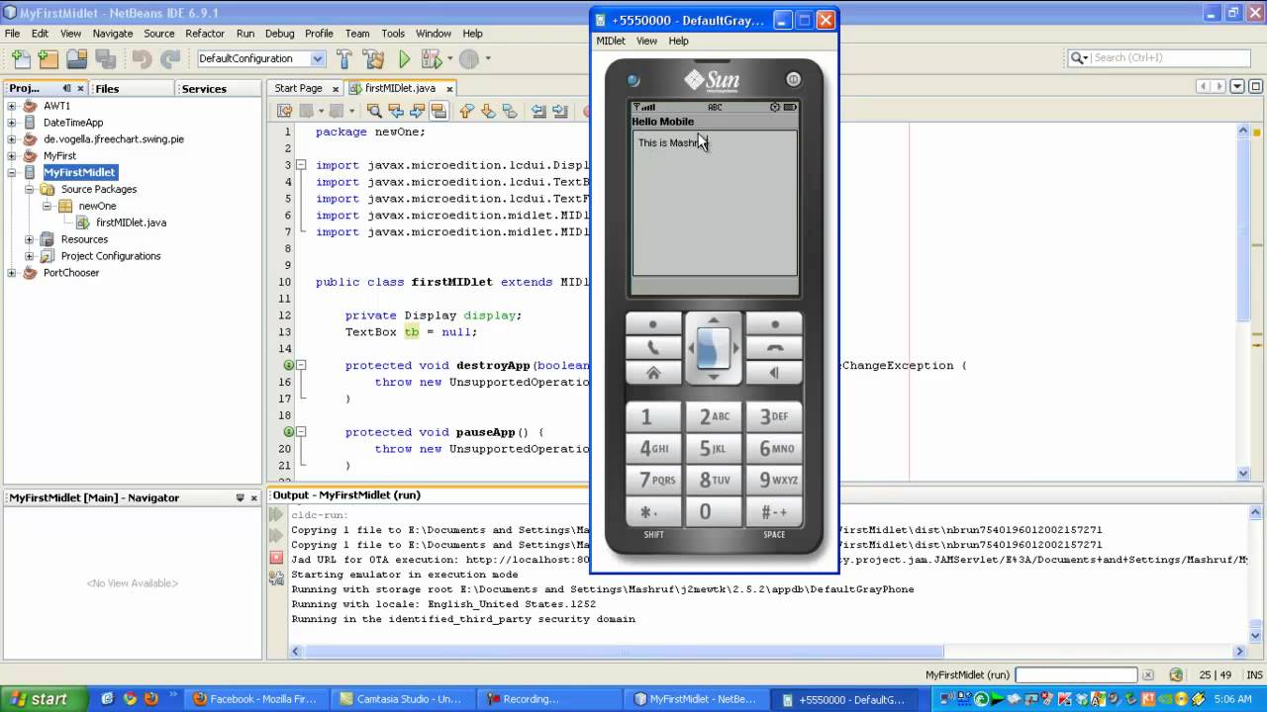Click the rerun arrow in Output panel
Image resolution: width=1267 pixels, height=712 pixels.
(276, 515)
